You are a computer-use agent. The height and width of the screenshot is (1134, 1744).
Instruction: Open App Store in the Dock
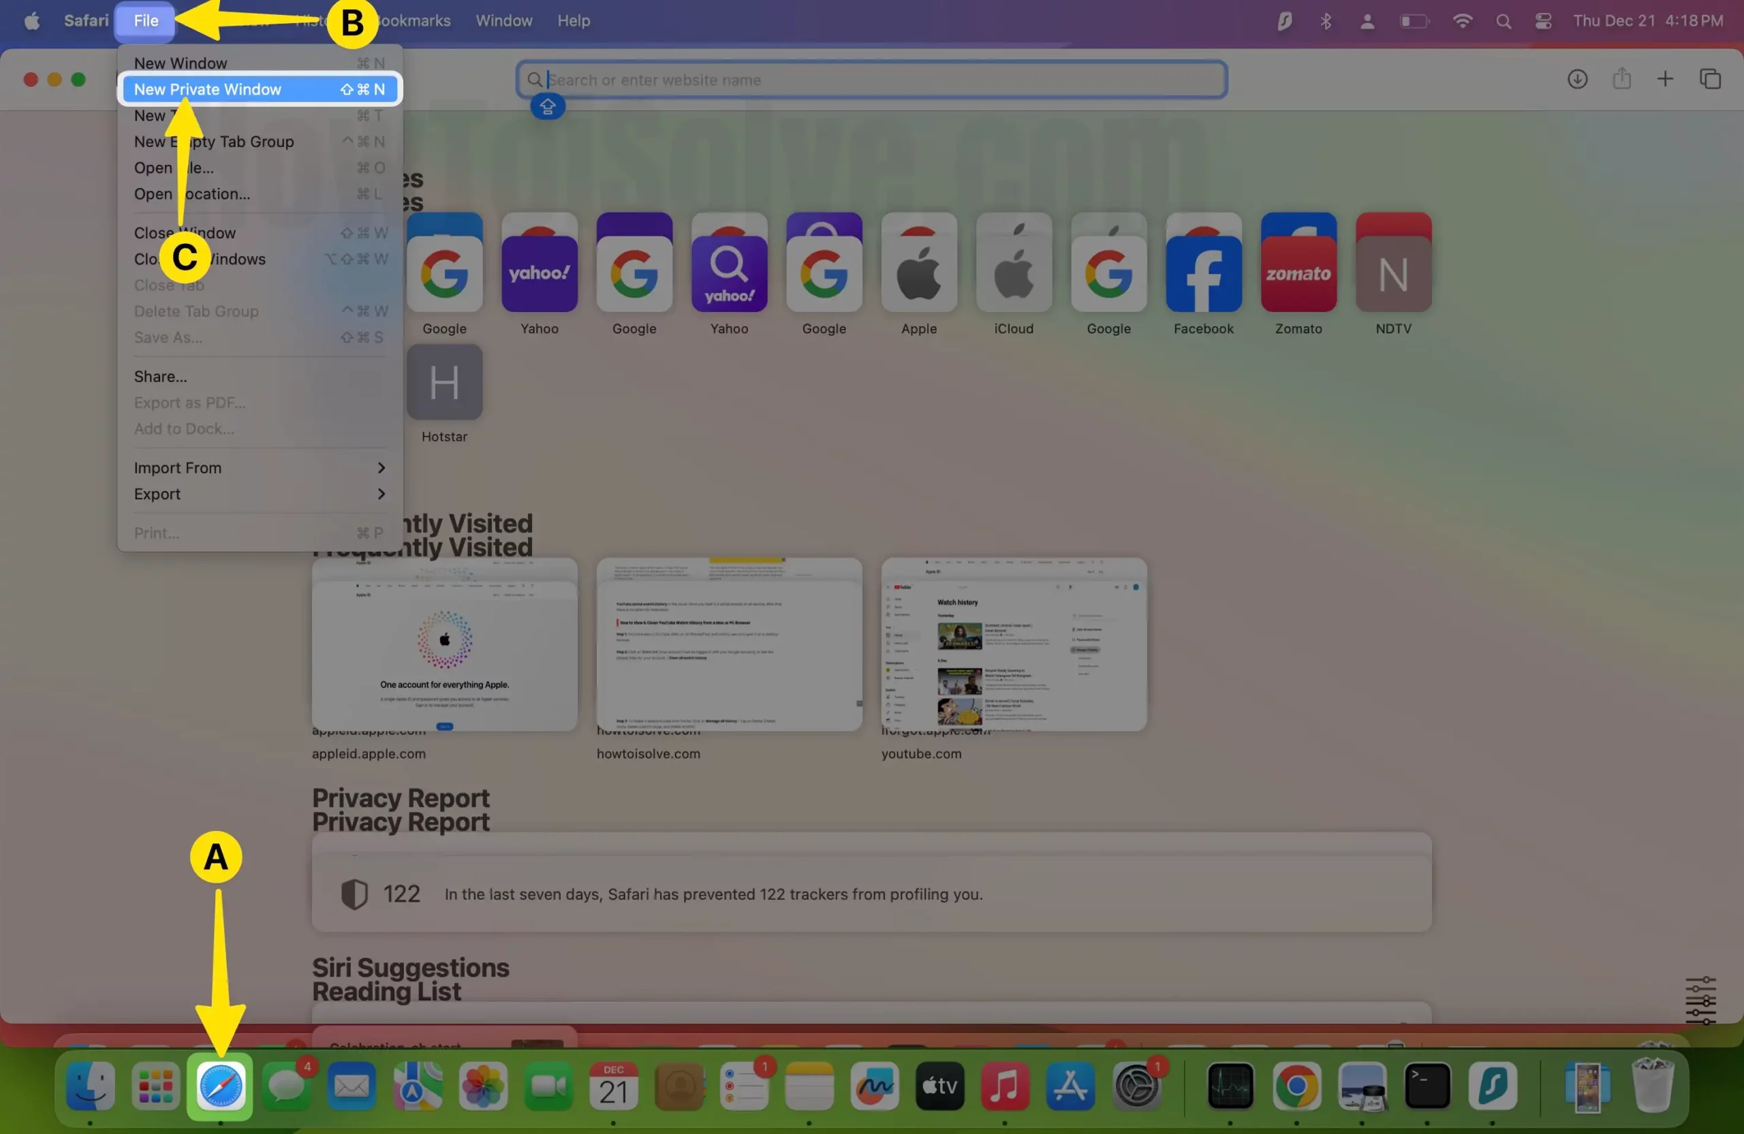click(x=1070, y=1086)
